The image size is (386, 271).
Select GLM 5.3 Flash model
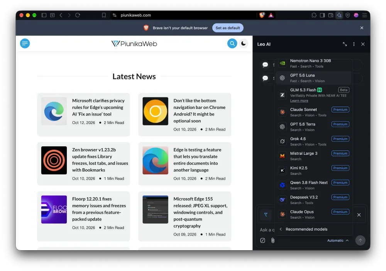point(313,95)
